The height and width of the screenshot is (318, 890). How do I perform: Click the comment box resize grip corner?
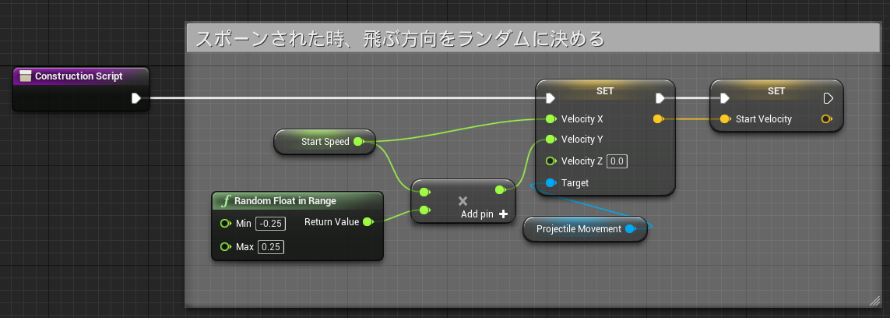(874, 301)
